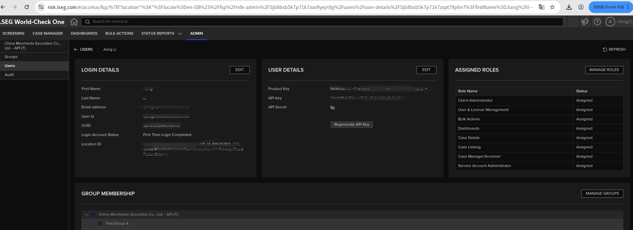This screenshot has height=230, width=633.
Task: Click the translate page icon
Action: 542,7
